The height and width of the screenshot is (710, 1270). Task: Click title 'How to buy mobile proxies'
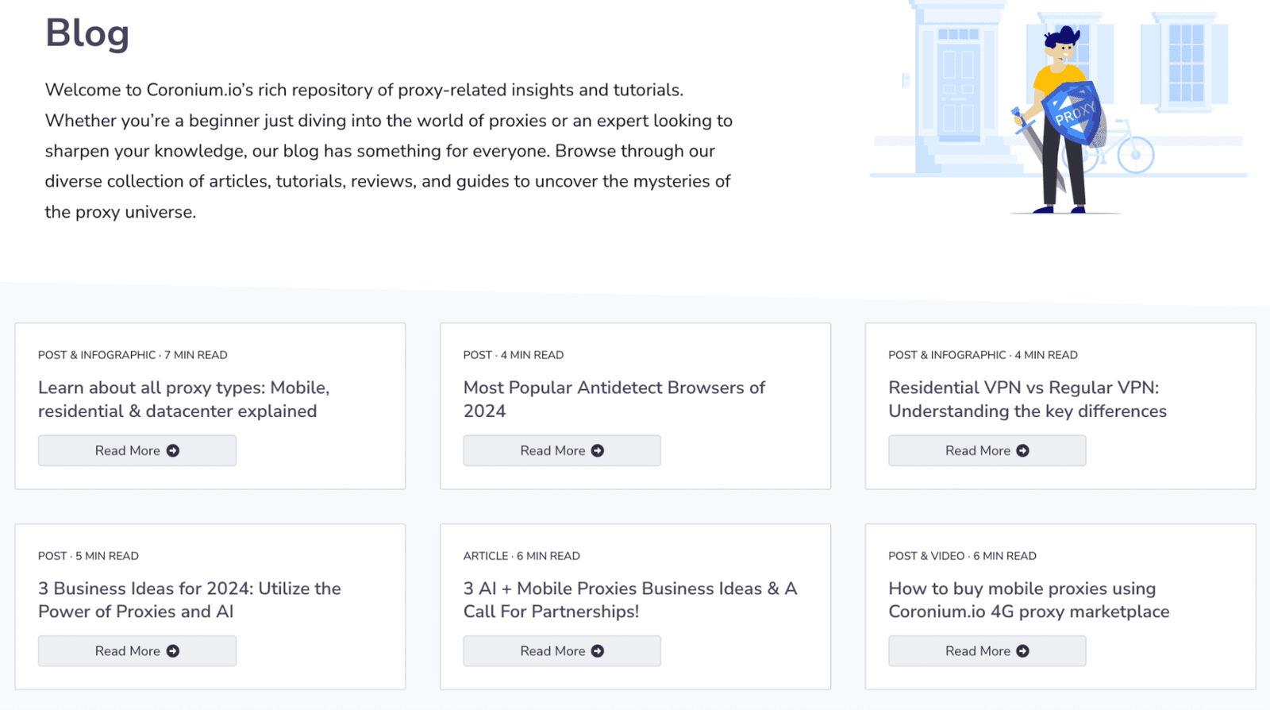(1029, 600)
